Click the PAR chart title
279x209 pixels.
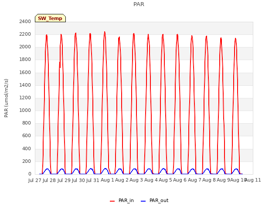(x=139, y=4)
